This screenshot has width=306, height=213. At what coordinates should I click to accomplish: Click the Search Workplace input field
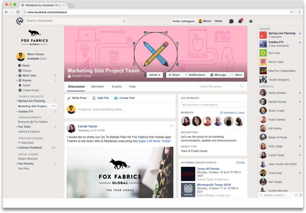tap(76, 21)
